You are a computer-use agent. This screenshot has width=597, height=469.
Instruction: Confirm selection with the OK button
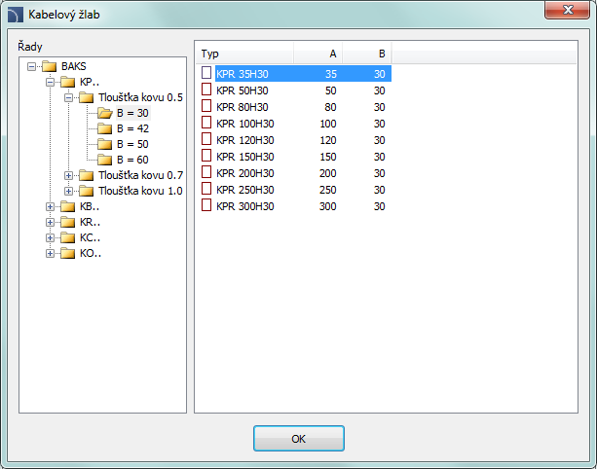coord(299,439)
